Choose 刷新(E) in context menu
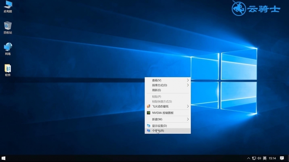The image size is (289, 162). coord(168,90)
